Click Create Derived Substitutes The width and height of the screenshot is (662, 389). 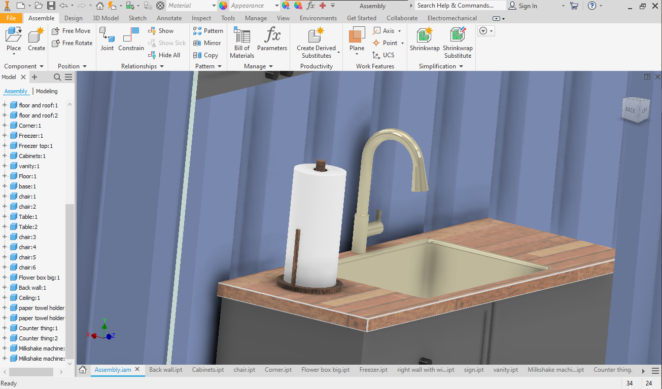tap(317, 43)
